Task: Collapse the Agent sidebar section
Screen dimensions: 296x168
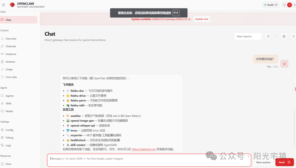Action: (x=35, y=88)
